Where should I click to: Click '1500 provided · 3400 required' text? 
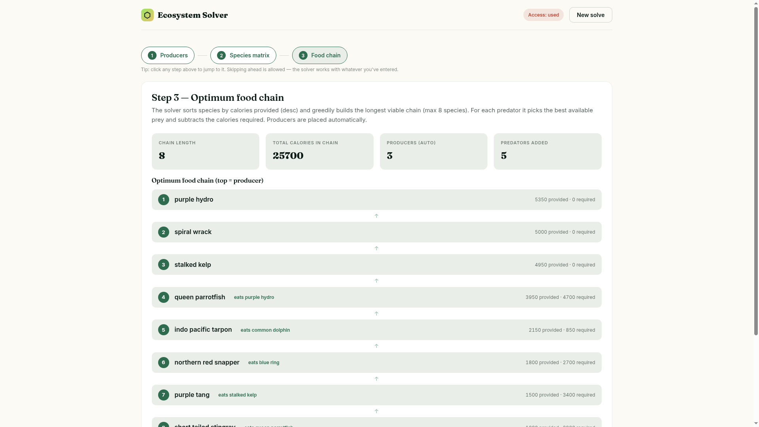click(x=560, y=395)
